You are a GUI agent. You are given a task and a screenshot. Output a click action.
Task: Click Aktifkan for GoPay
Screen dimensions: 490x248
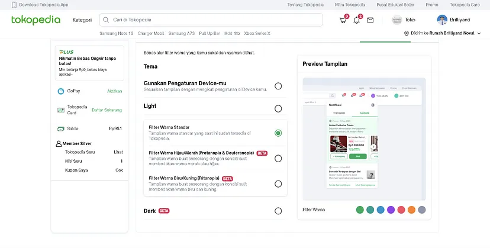coord(115,91)
